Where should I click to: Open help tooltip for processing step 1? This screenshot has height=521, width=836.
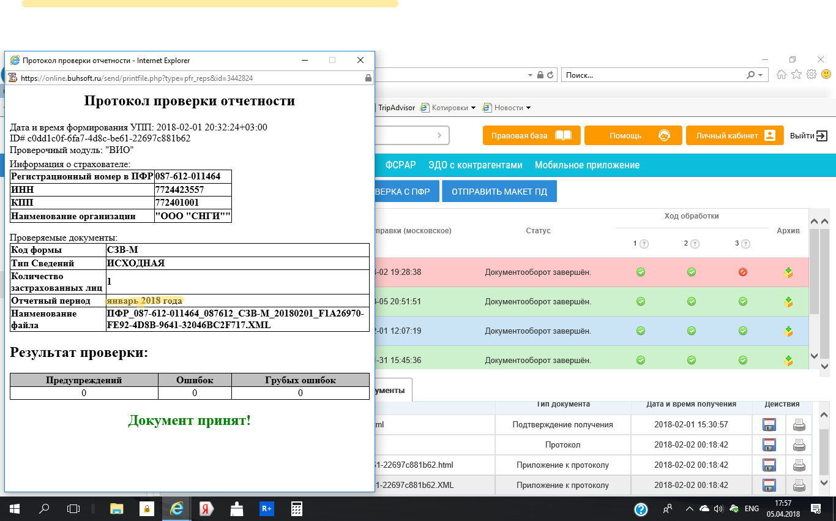coord(644,244)
